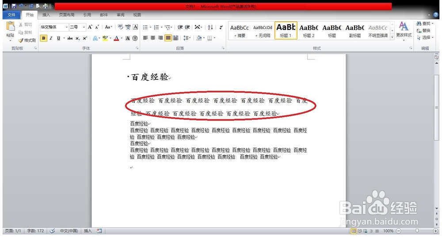The width and height of the screenshot is (442, 237).
Task: Click the Increase Indent icon
Action: (x=187, y=27)
